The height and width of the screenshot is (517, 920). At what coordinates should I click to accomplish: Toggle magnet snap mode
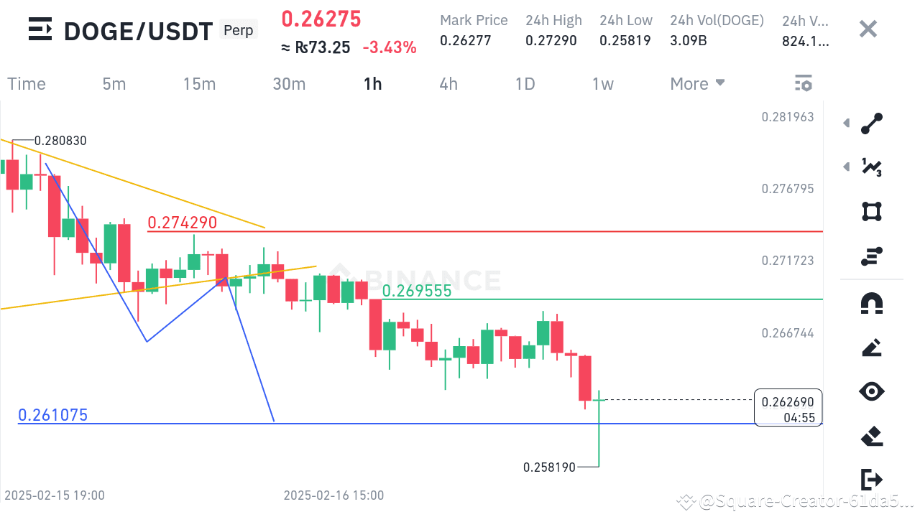[872, 303]
